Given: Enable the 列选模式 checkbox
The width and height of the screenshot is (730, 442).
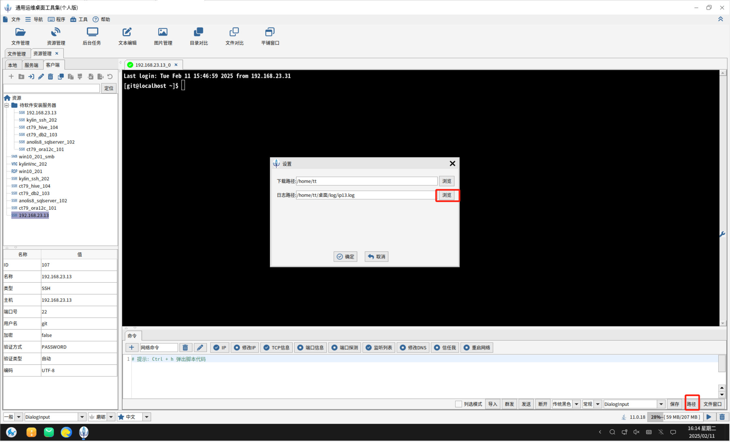Looking at the screenshot, I should click(458, 404).
